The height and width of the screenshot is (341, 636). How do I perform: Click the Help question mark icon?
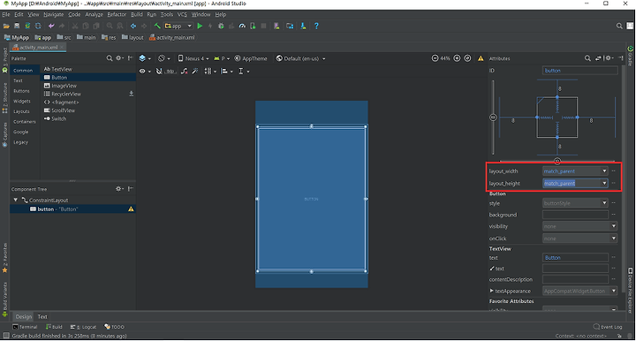[316, 26]
